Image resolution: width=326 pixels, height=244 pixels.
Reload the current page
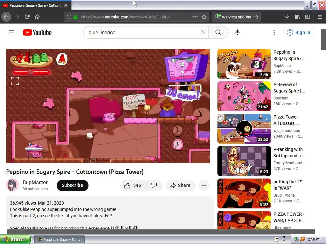27,17
